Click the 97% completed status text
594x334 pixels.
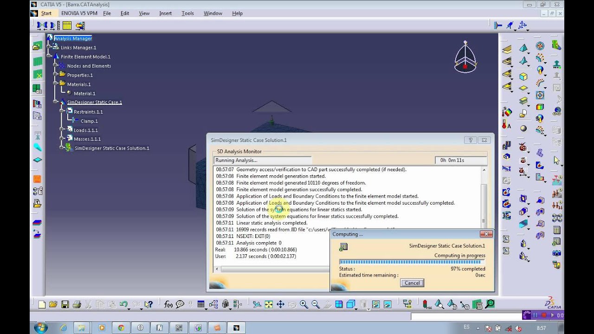[x=468, y=269]
